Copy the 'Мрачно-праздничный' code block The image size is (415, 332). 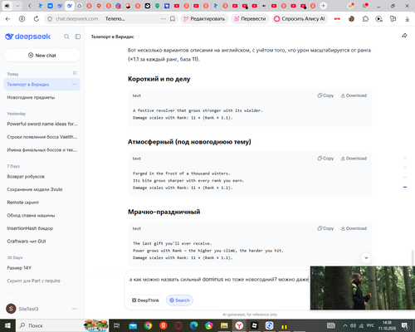(x=325, y=228)
